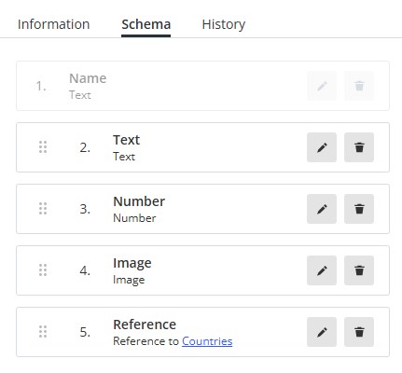This screenshot has height=373, width=402.
Task: Edit the Reference field with pencil icon
Action: [x=322, y=332]
